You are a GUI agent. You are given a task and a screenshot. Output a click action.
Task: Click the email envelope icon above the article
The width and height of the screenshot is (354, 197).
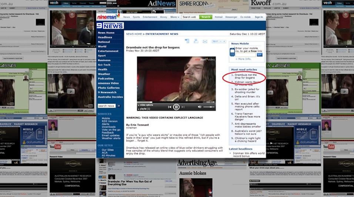click(205, 41)
